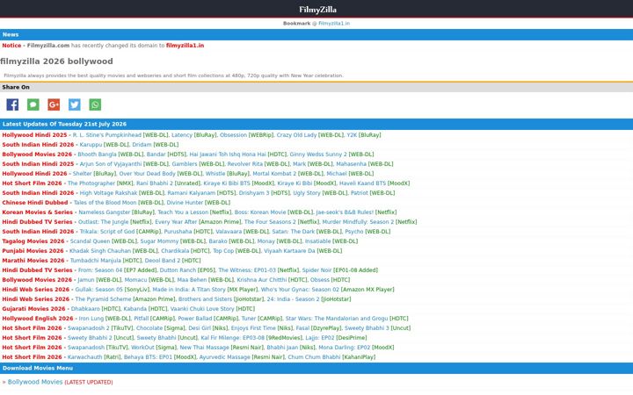Screen dimensions: 633x395
Task: Follow red filmyzilla1.in domain notice link
Action: [185, 46]
